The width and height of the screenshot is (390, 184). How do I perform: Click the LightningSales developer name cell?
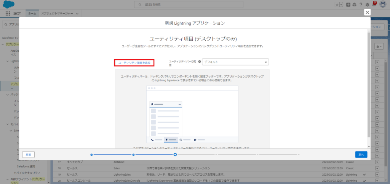click(x=122, y=174)
